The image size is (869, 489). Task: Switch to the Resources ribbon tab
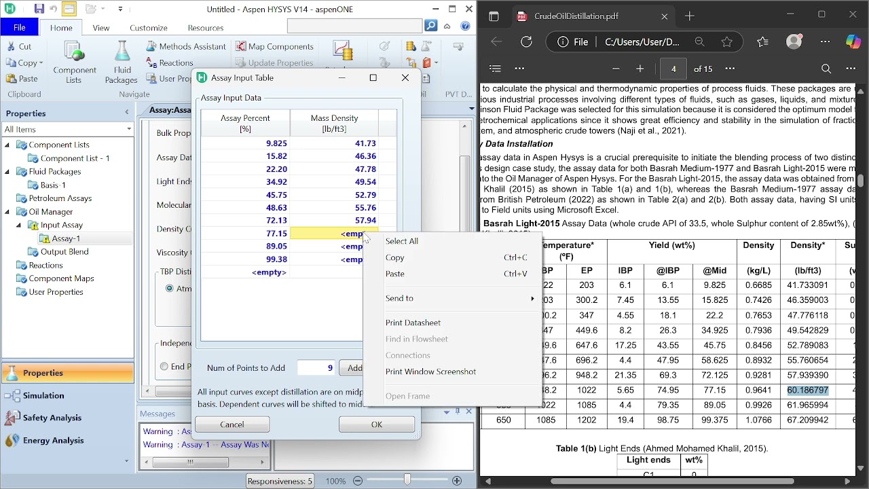coord(206,28)
